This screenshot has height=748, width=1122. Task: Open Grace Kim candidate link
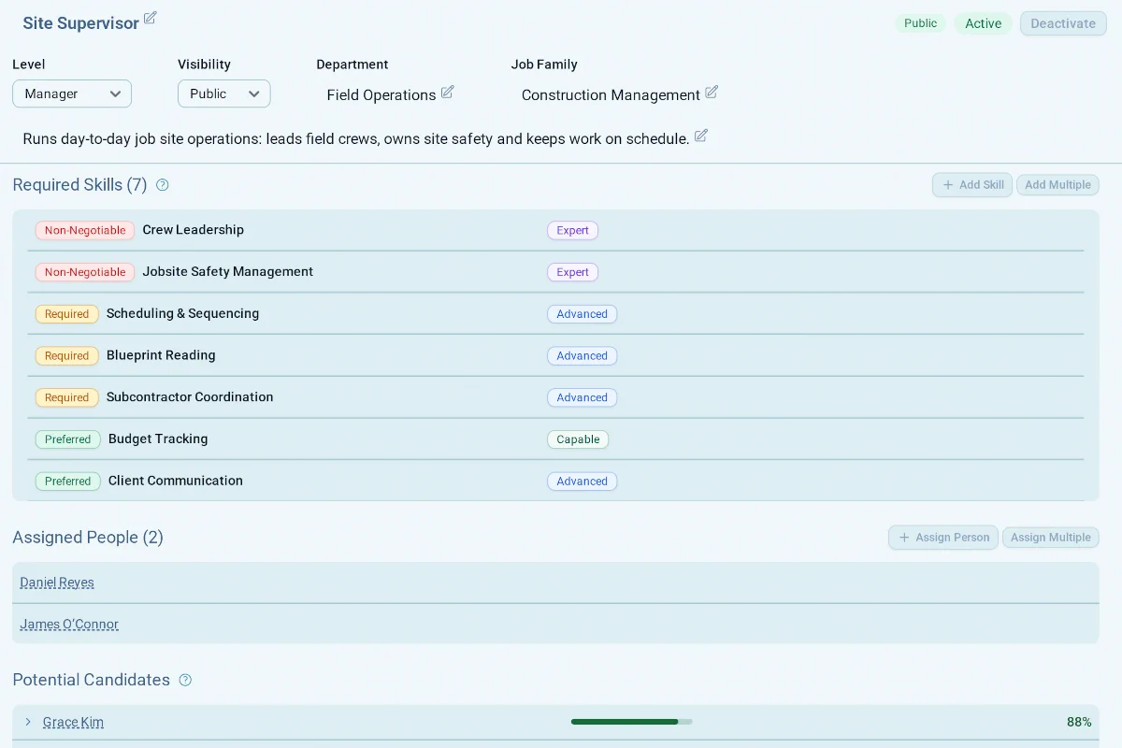pos(73,722)
